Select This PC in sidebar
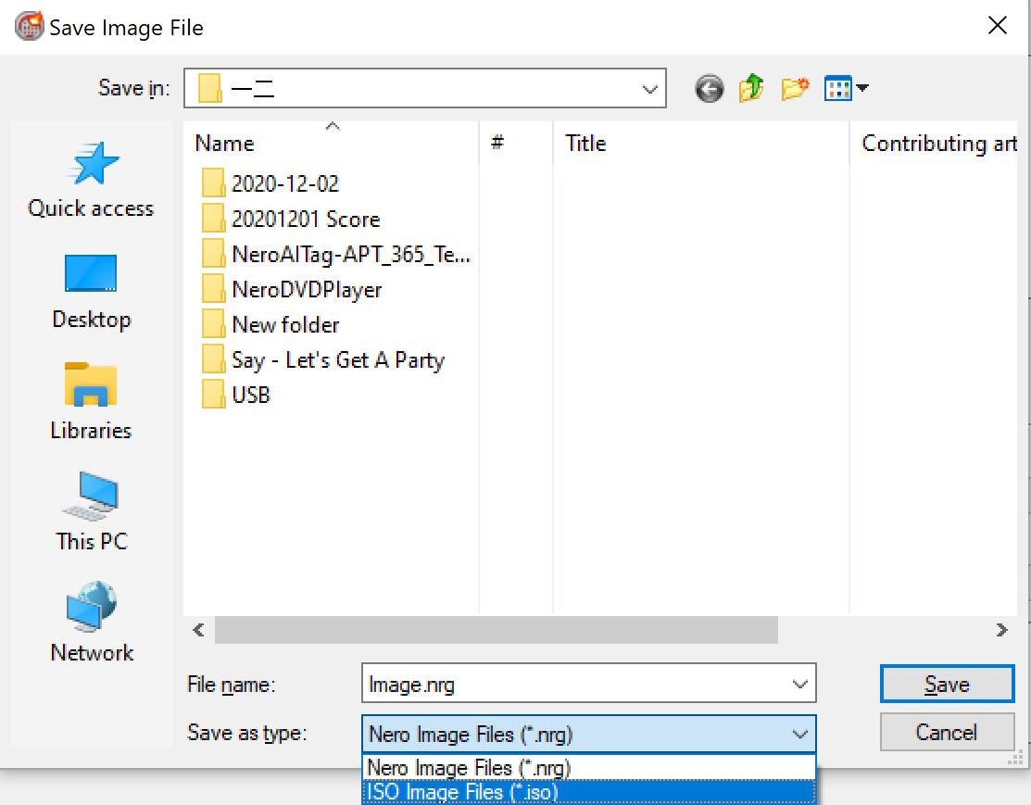The image size is (1031, 805). tap(91, 511)
